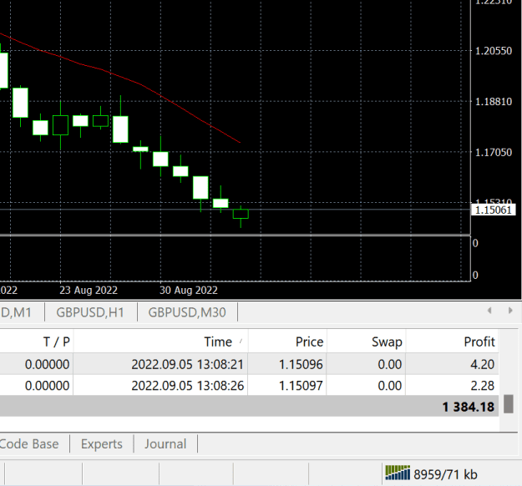
Task: Click price scale label 1.20550
Action: click(494, 51)
